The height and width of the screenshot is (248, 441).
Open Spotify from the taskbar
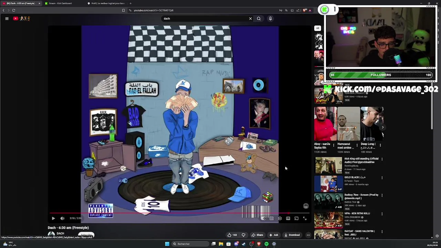pos(266,244)
